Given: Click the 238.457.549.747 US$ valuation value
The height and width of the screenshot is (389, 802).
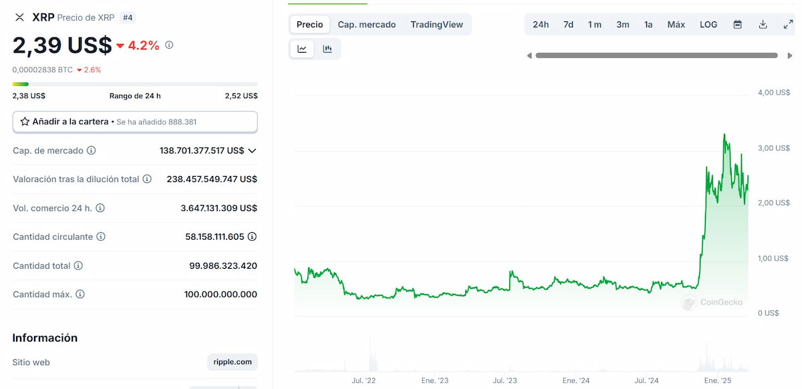Looking at the screenshot, I should tap(212, 179).
